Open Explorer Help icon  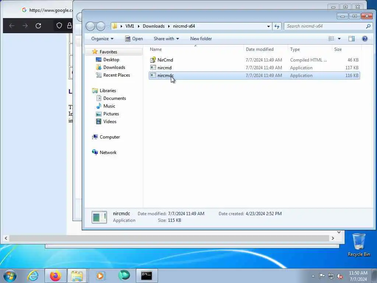(x=365, y=39)
